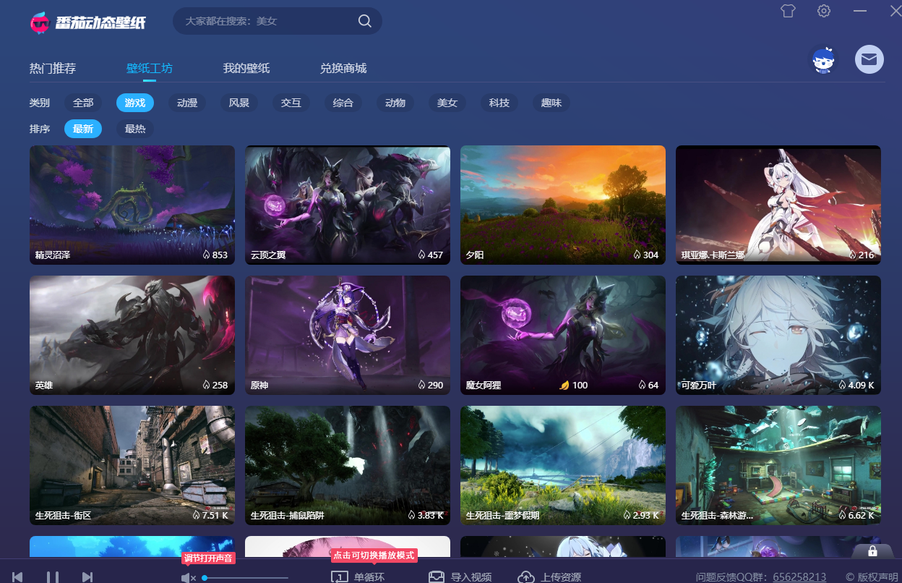The image size is (902, 583).
Task: Pause the wallpaper playback
Action: point(53,576)
